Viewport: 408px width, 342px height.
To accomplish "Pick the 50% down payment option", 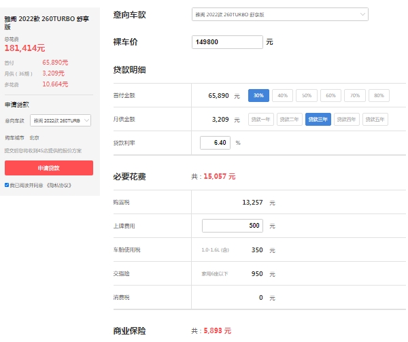I will click(x=307, y=96).
